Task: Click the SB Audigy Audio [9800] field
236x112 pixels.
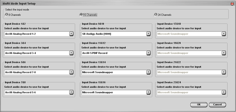Action: coord(113,34)
